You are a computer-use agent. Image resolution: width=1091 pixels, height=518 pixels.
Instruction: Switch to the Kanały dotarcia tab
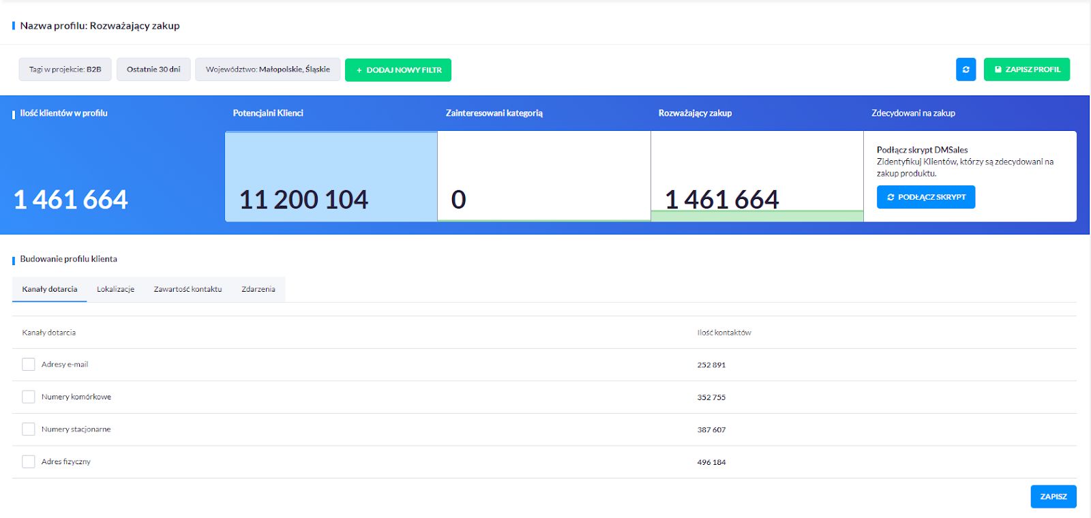pyautogui.click(x=50, y=289)
